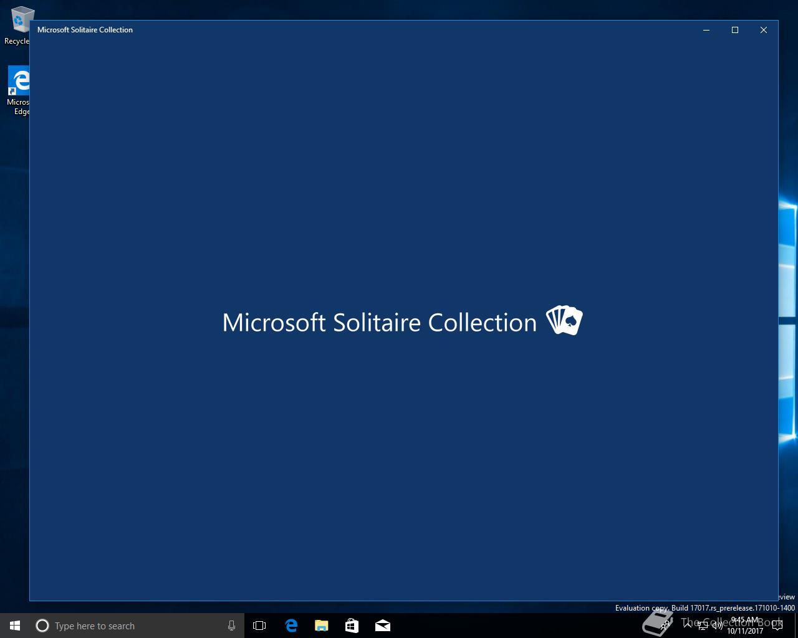Image resolution: width=798 pixels, height=638 pixels.
Task: Activate the microphone voice search icon
Action: point(231,626)
